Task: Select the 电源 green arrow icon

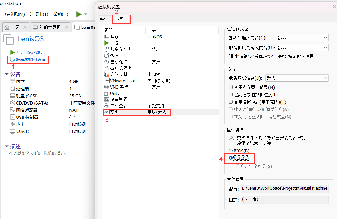Action: click(x=107, y=43)
